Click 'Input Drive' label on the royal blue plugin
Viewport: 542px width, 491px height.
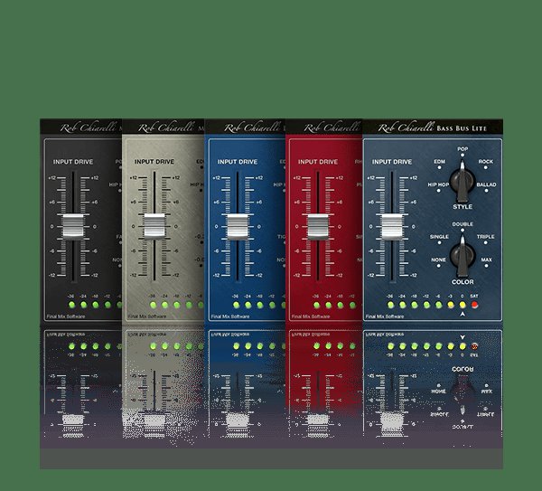[238, 162]
